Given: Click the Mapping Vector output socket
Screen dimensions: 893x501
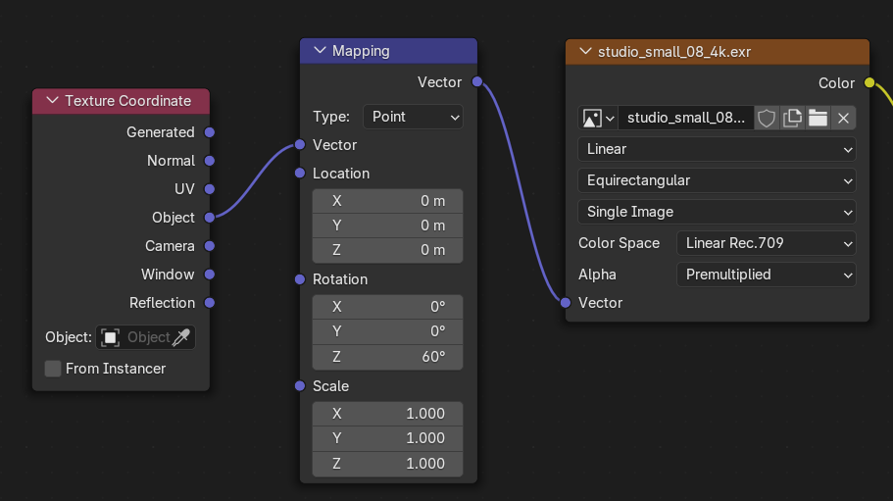Looking at the screenshot, I should click(477, 82).
